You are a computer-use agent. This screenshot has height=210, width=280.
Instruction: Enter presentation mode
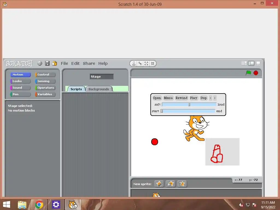click(258, 63)
